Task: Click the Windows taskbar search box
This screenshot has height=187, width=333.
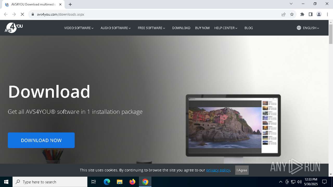Action: point(50,182)
